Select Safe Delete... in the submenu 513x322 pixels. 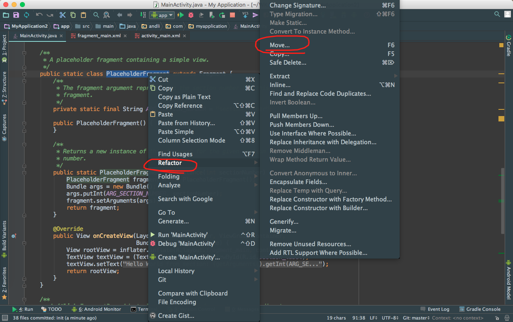pyautogui.click(x=330, y=63)
